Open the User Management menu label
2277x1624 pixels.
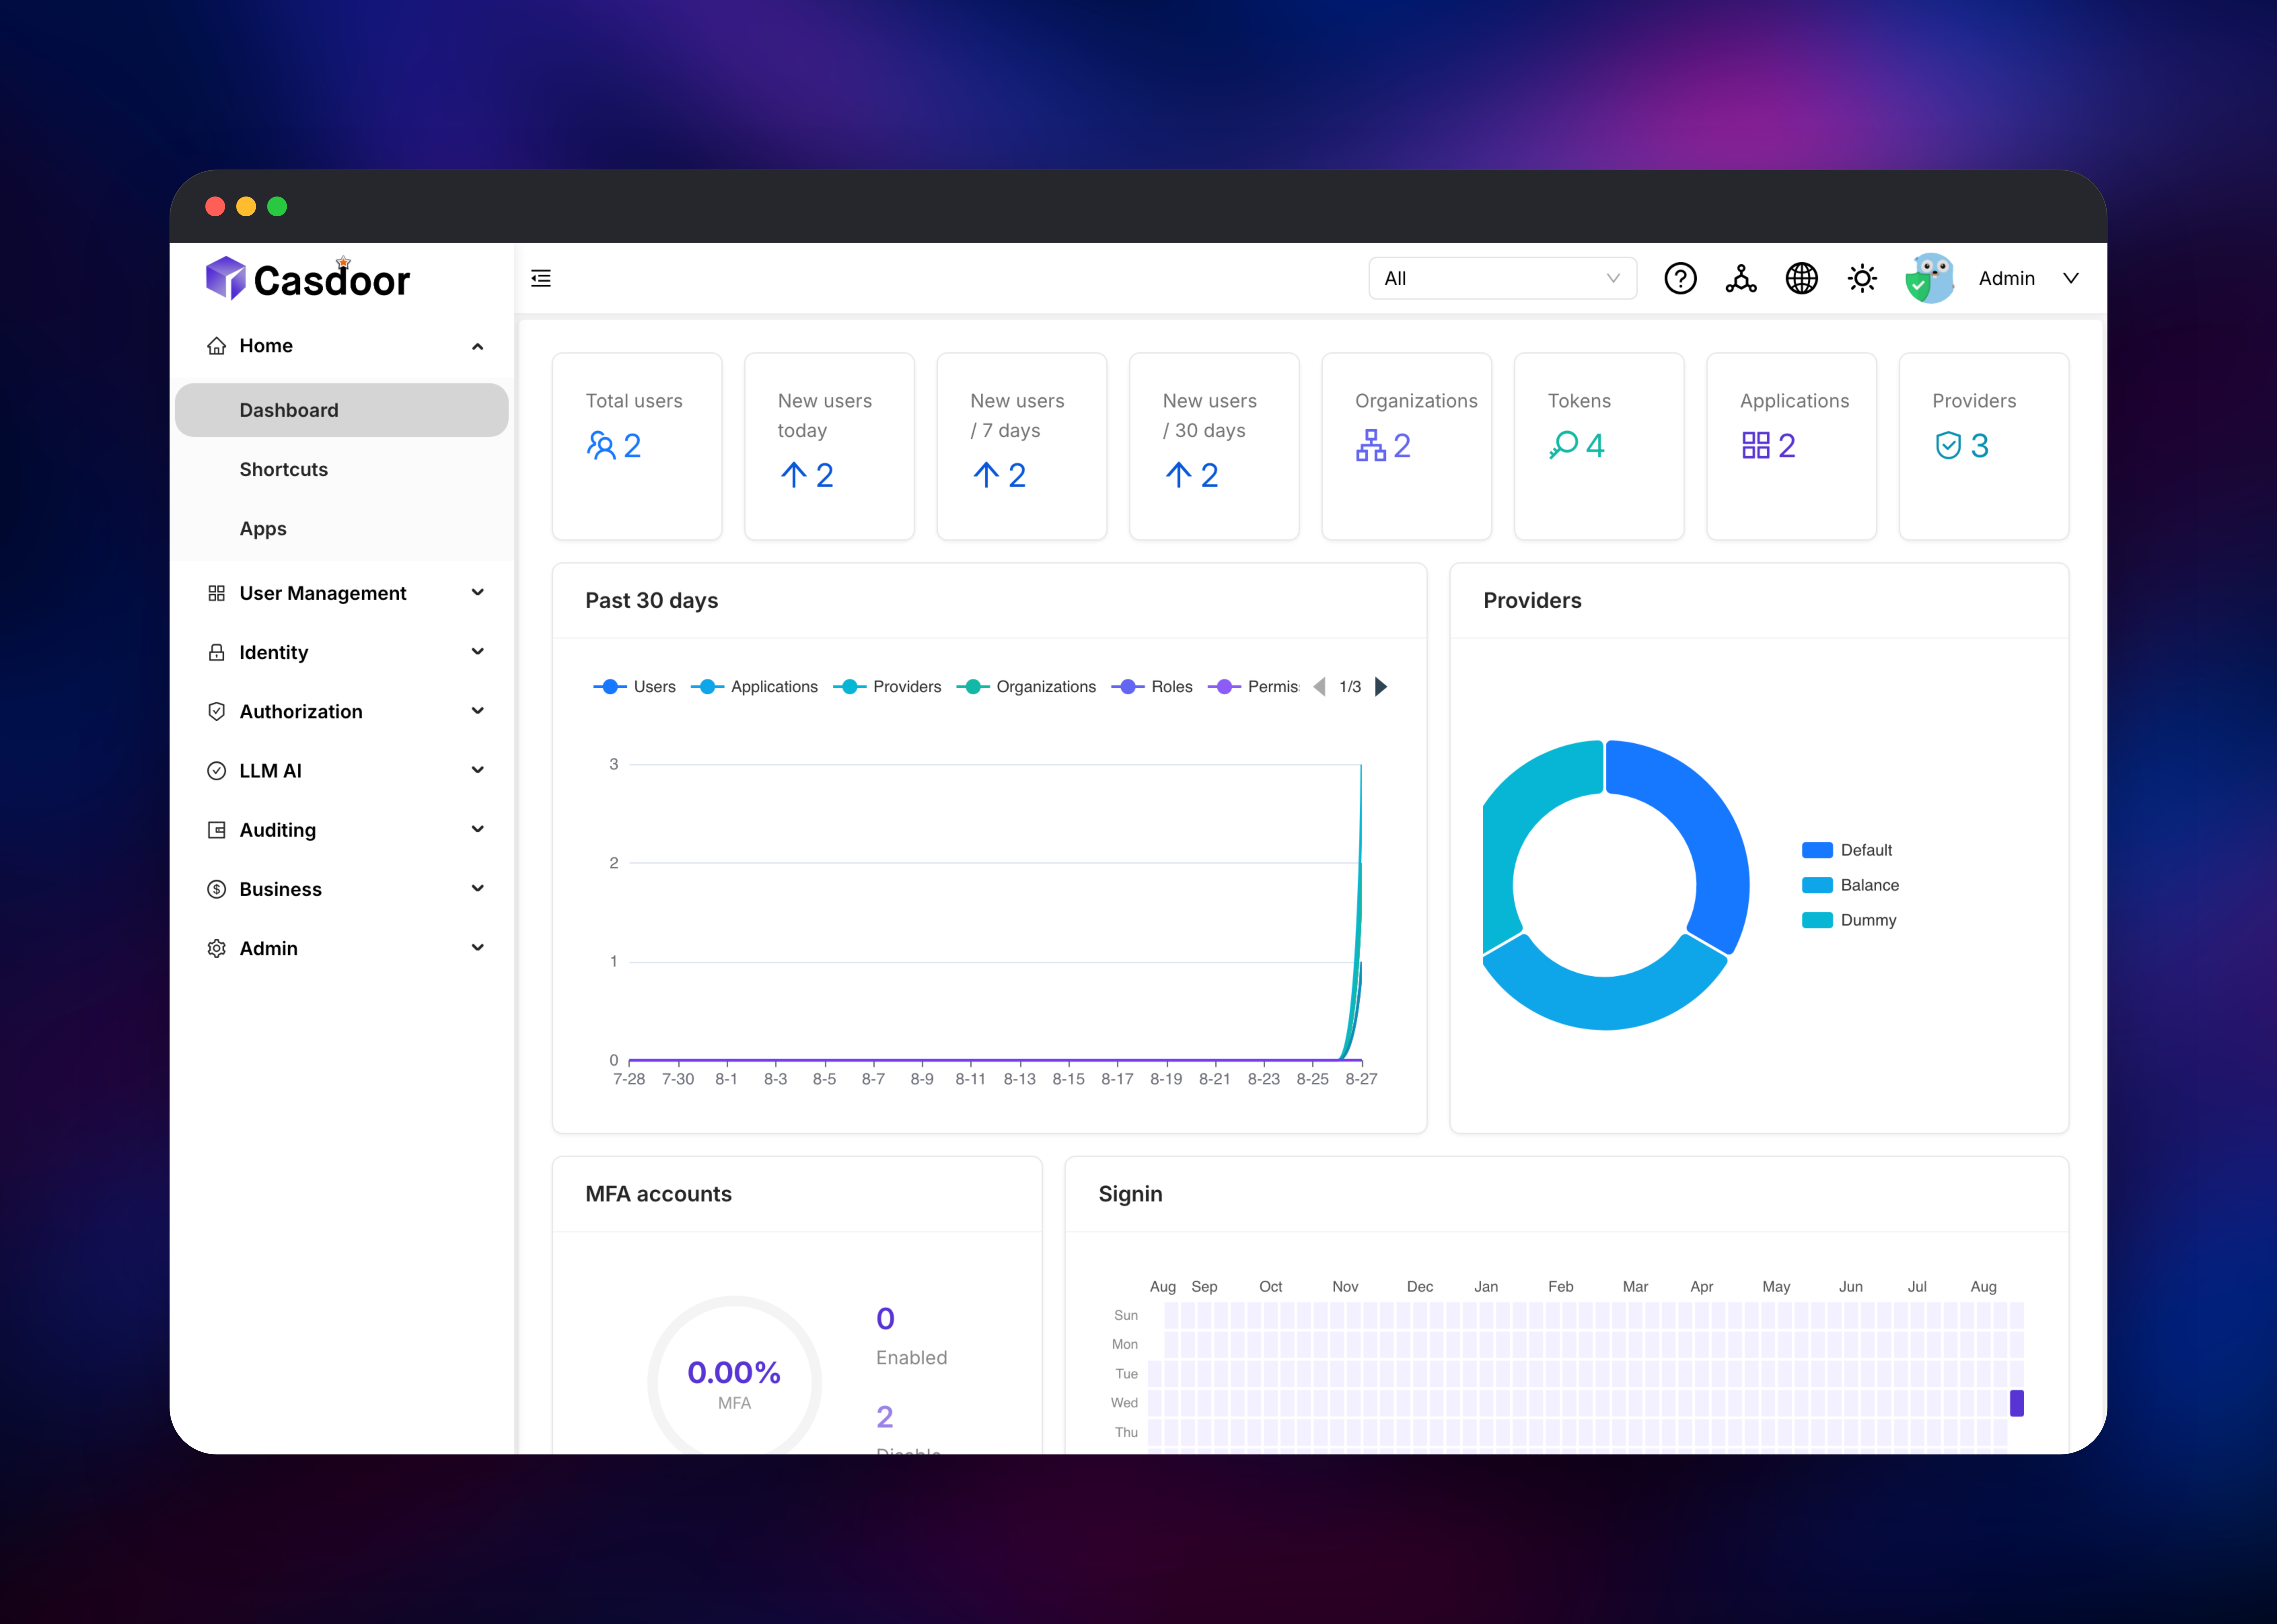323,593
